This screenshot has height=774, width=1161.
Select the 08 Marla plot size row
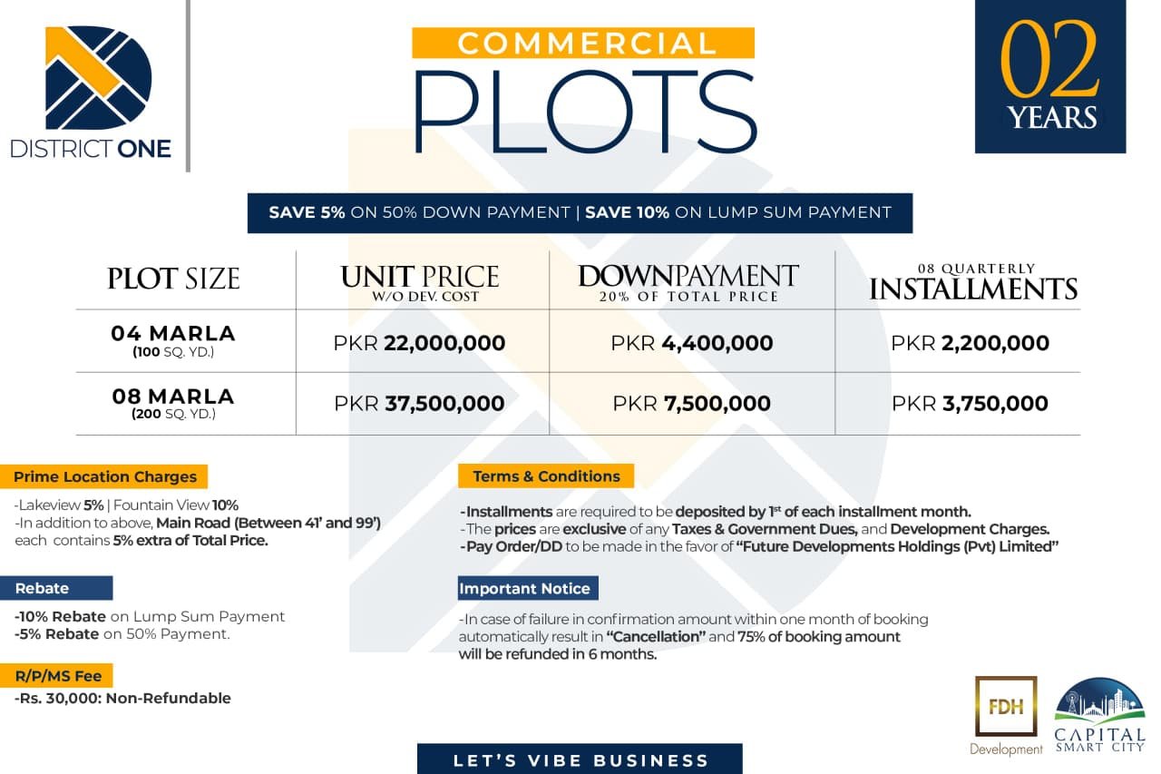(172, 402)
